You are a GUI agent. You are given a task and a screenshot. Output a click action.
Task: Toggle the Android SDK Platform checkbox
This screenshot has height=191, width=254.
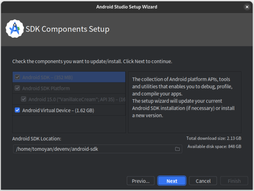(17, 88)
